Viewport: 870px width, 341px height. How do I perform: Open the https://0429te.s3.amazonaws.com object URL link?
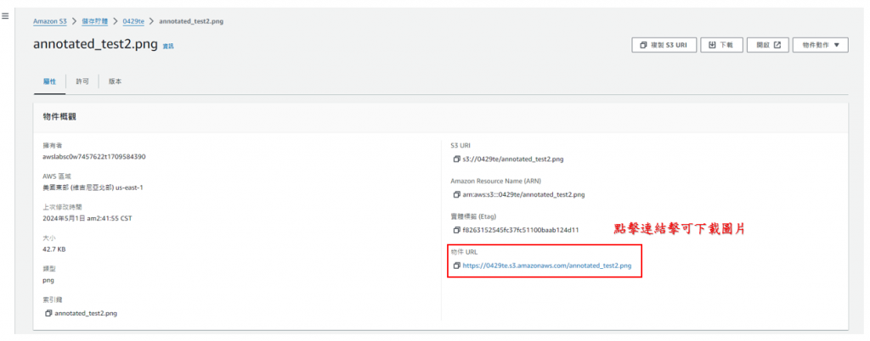(x=547, y=266)
